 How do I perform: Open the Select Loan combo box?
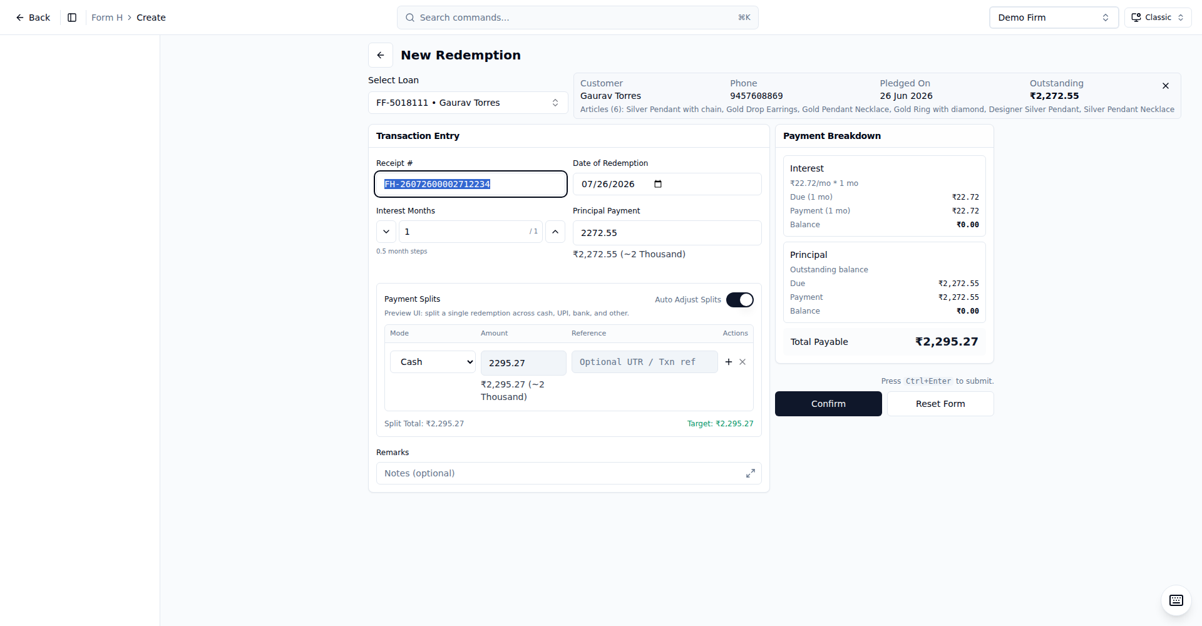coord(468,103)
